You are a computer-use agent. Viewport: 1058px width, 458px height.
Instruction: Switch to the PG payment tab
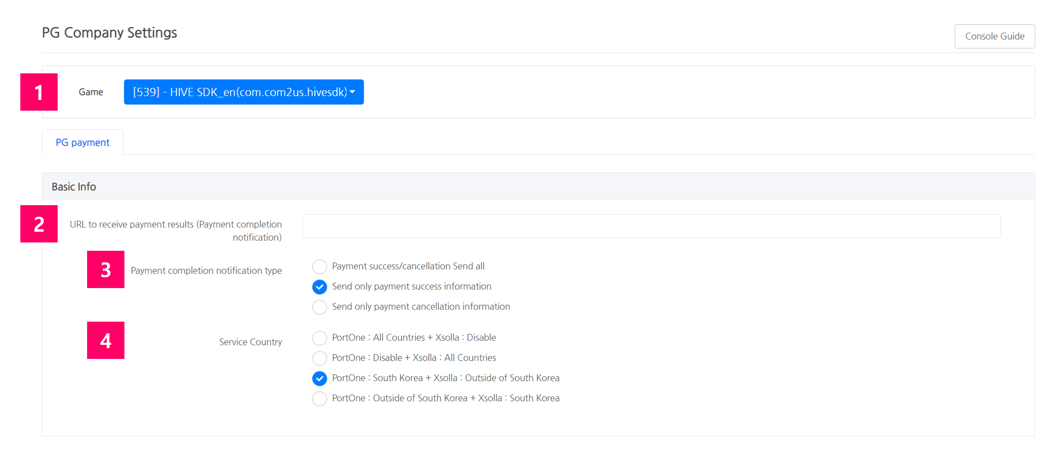tap(83, 142)
